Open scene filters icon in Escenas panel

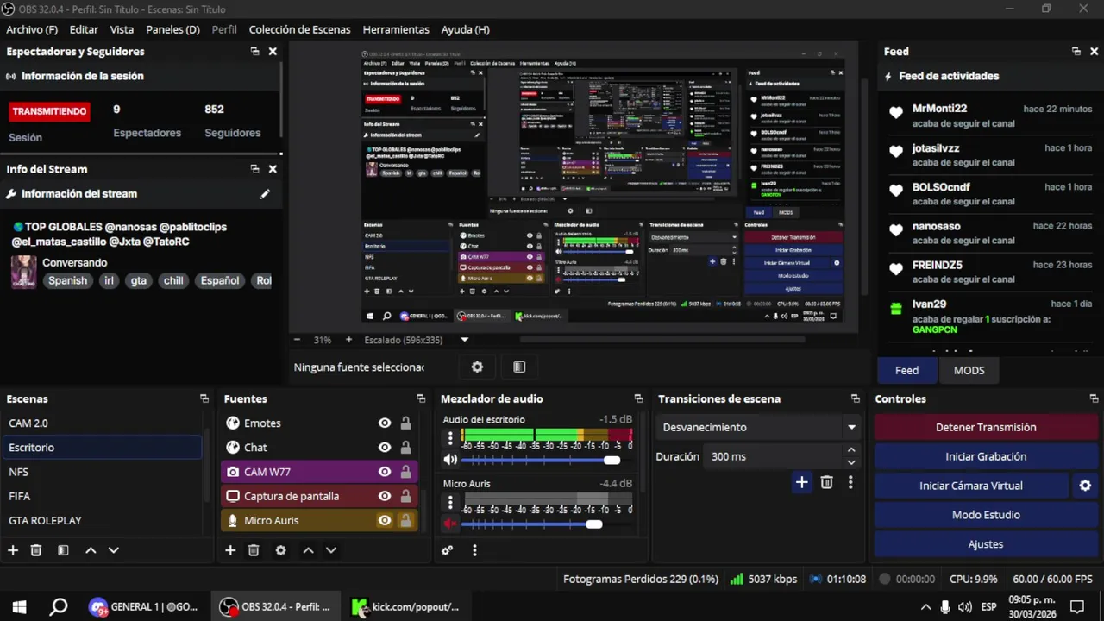coord(63,550)
